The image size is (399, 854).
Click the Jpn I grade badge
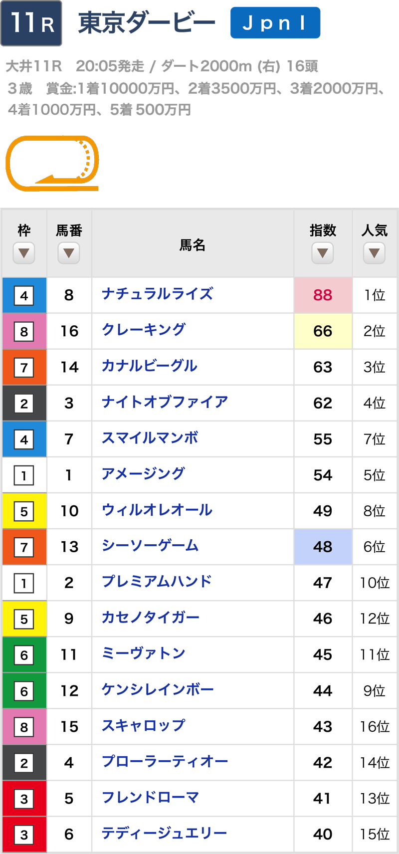click(275, 23)
